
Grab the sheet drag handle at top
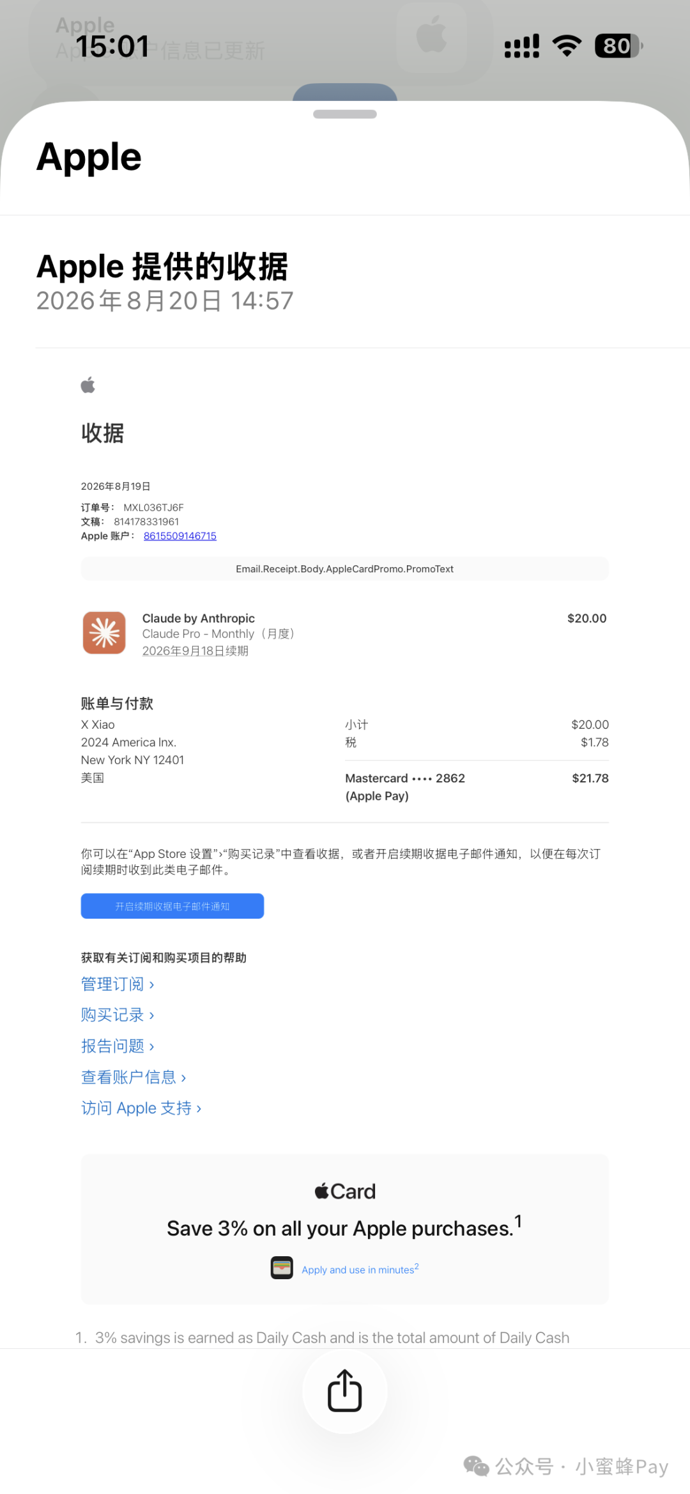345,114
